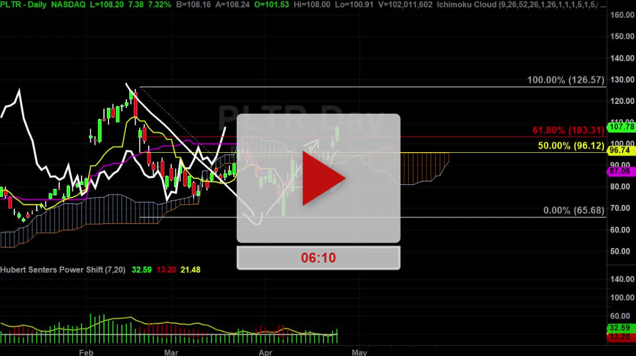
Task: Click the Mar date axis label
Action: click(x=171, y=353)
